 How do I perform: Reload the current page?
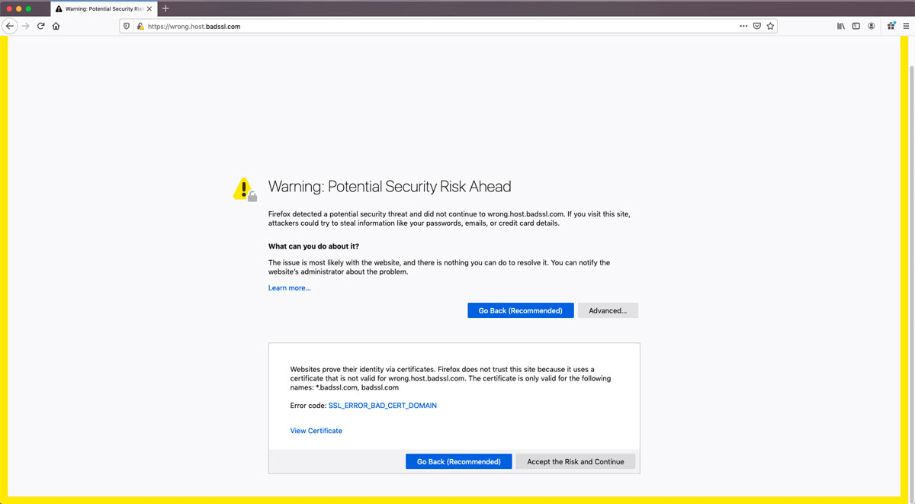(x=41, y=26)
